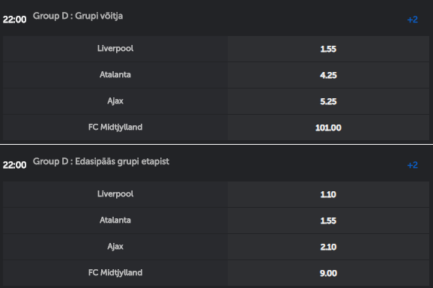Select Atalanta qualification odds 1.55
The image size is (433, 288).
coord(328,220)
